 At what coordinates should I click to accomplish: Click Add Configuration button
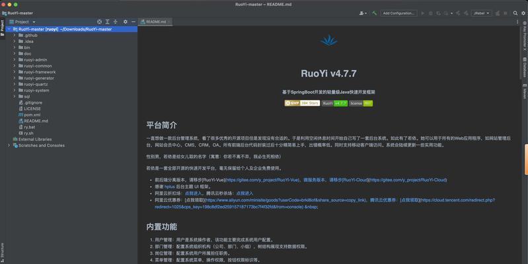[398, 13]
